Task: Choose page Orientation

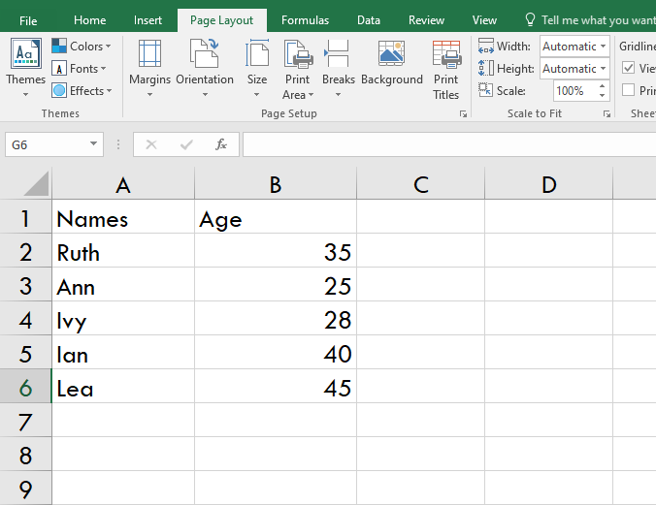Action: (x=205, y=68)
